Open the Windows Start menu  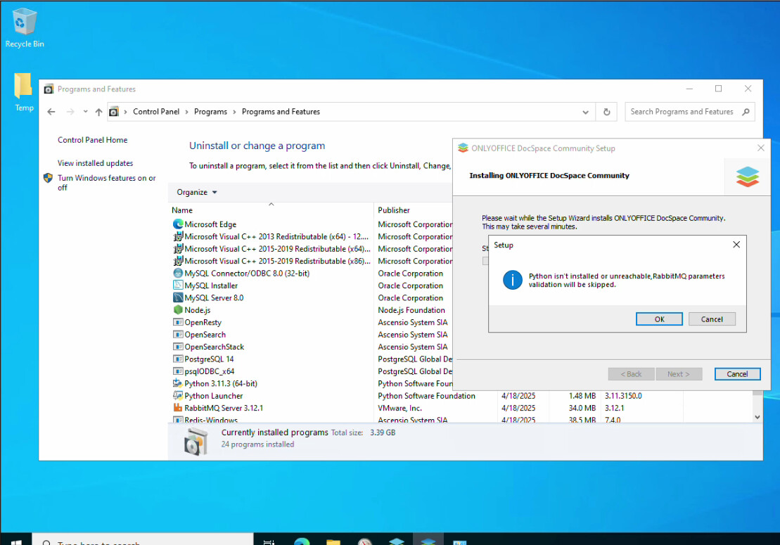16,541
